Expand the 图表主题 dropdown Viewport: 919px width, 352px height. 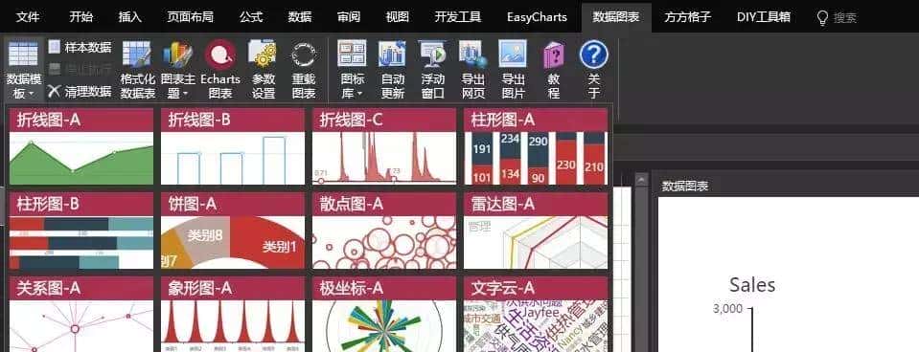pos(177,69)
